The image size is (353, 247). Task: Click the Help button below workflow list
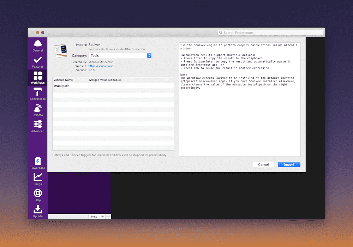coord(94,217)
